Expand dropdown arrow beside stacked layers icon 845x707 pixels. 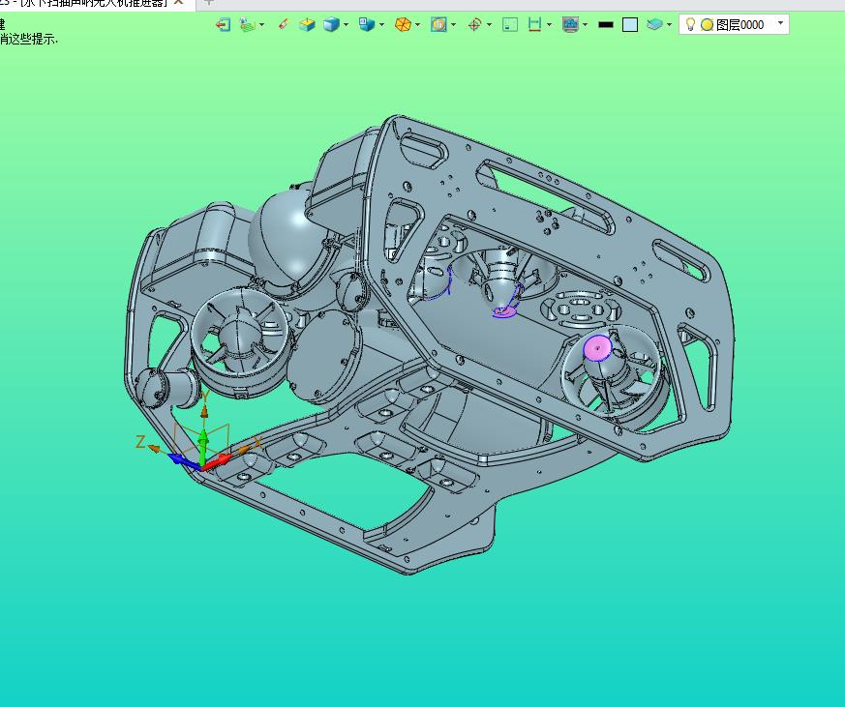point(670,25)
